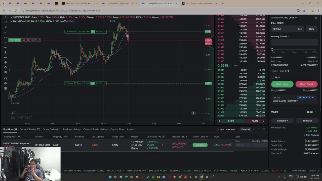Edit TP/SL with the pencil icon
Image resolution: width=322 pixels, height=181 pixels.
230,145
